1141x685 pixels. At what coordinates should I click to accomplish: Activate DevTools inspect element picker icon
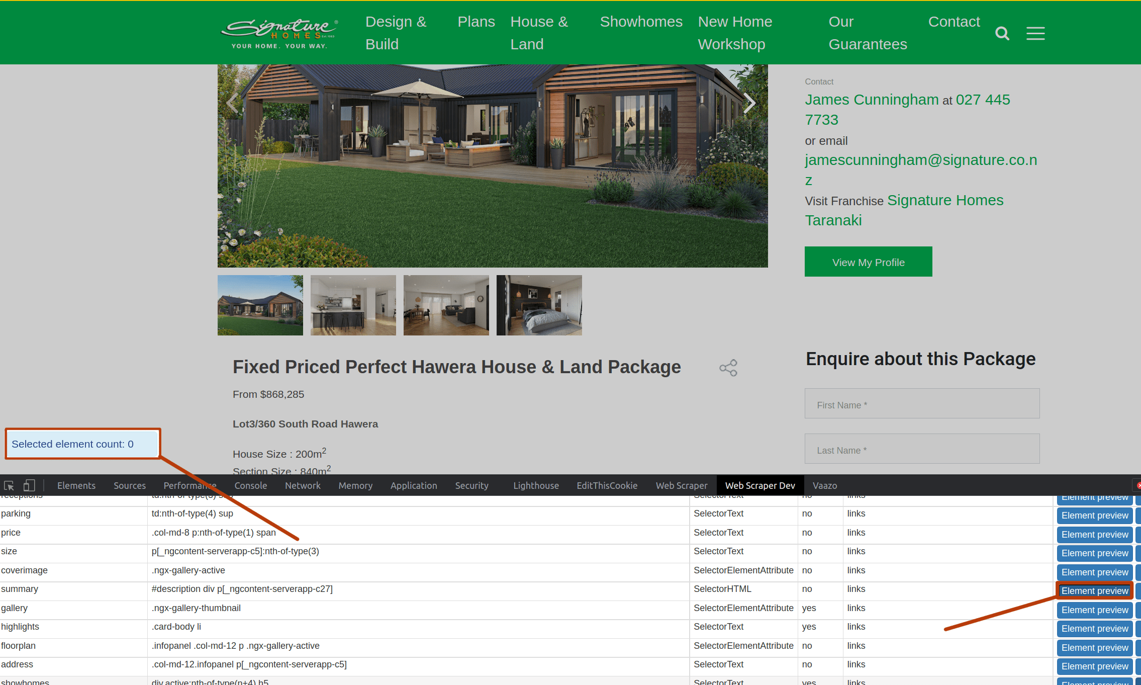pyautogui.click(x=9, y=485)
